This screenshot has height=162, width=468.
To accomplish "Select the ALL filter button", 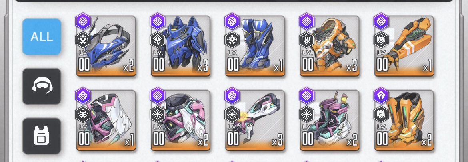I will [x=42, y=36].
